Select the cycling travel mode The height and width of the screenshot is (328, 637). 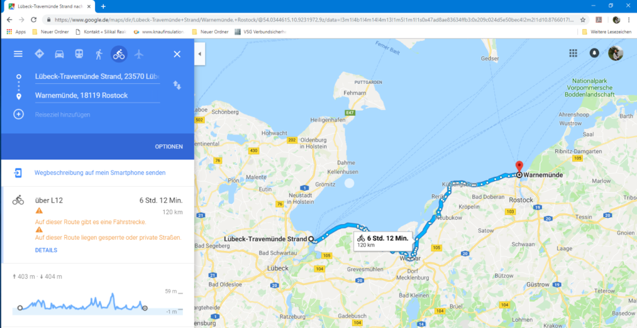pos(119,54)
